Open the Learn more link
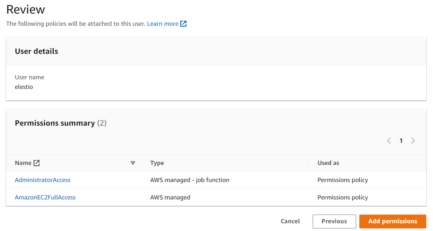The width and height of the screenshot is (433, 231). coord(162,24)
